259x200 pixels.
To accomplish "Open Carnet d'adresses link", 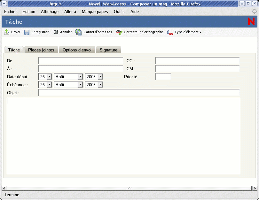I will coord(98,32).
